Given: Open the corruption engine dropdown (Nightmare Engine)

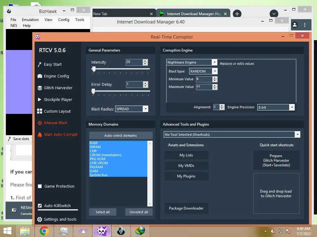Looking at the screenshot, I should click(x=215, y=62).
